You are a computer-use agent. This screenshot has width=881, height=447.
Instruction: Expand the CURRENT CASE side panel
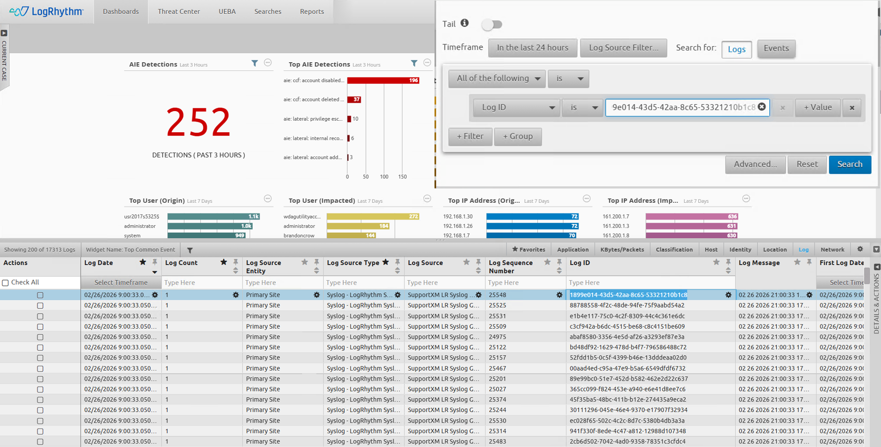(4, 33)
